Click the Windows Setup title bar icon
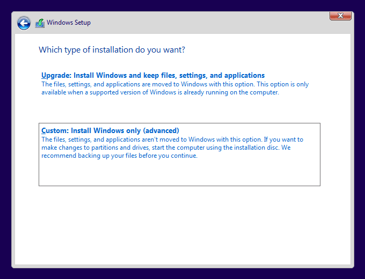The width and height of the screenshot is (365, 279). [x=40, y=23]
